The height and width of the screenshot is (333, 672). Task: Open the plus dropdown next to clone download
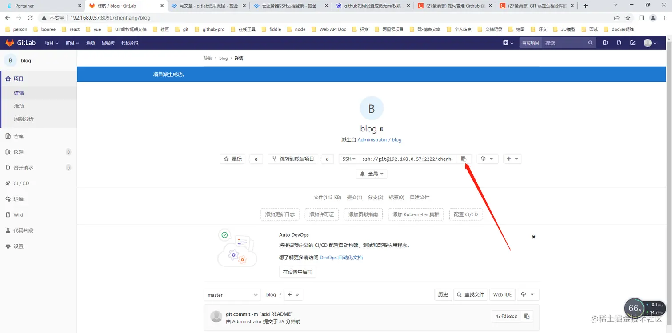coord(512,159)
